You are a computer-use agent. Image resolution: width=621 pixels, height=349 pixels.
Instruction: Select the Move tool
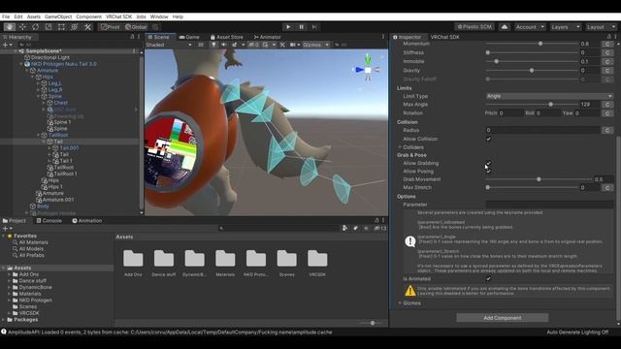[22, 27]
